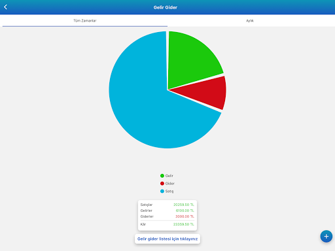Tap the blue plus floating button
Viewport: 335px width, 251px height.
326,237
